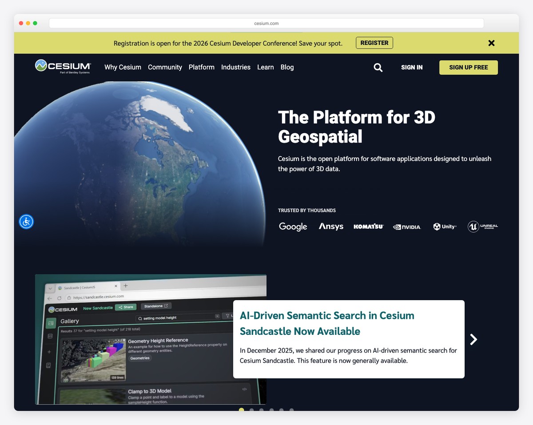The image size is (533, 425).
Task: Click the Google logo under Trusted by Thousands
Action: tap(293, 226)
